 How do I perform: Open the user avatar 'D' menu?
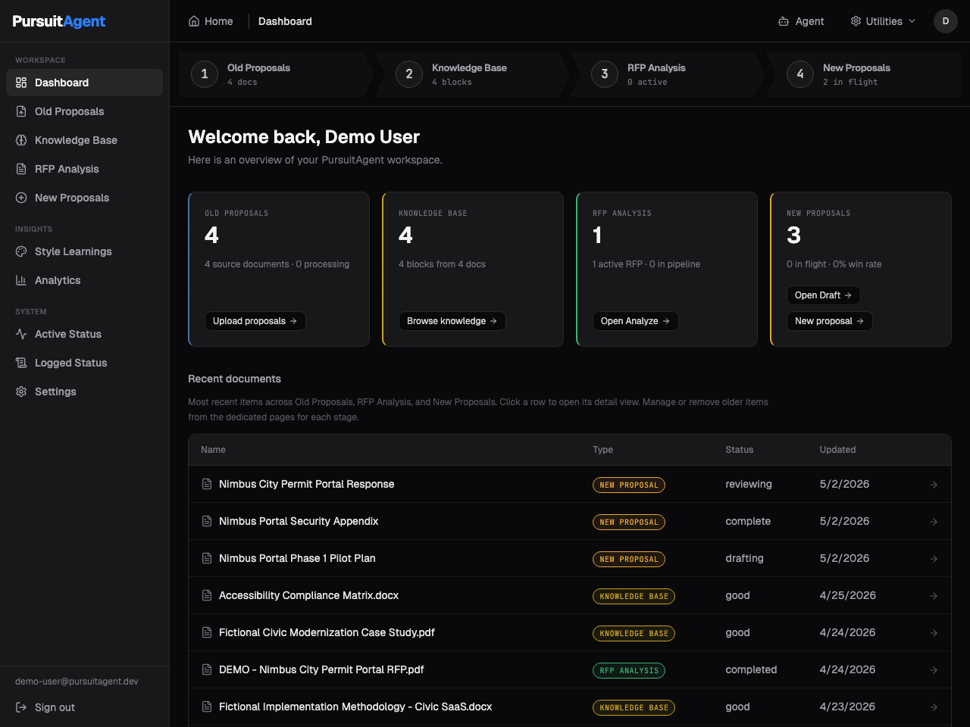[946, 21]
